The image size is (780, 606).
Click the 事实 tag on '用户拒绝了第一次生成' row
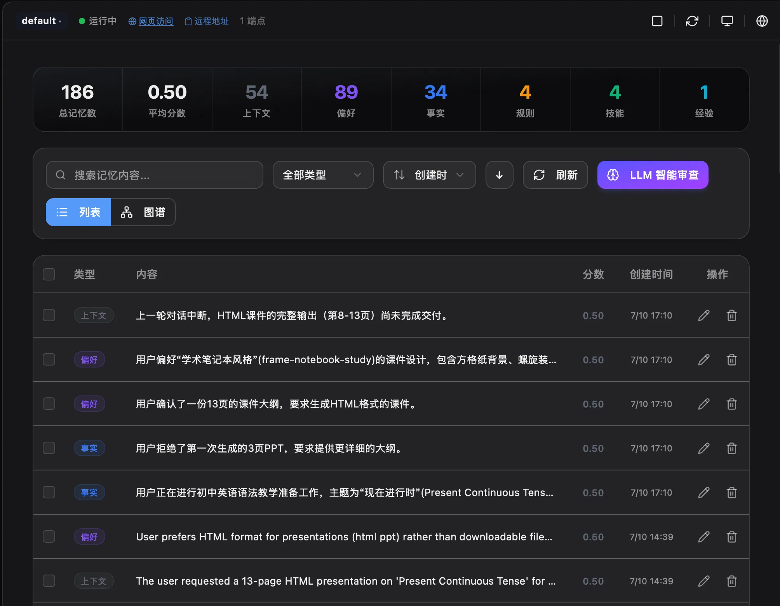coord(89,448)
